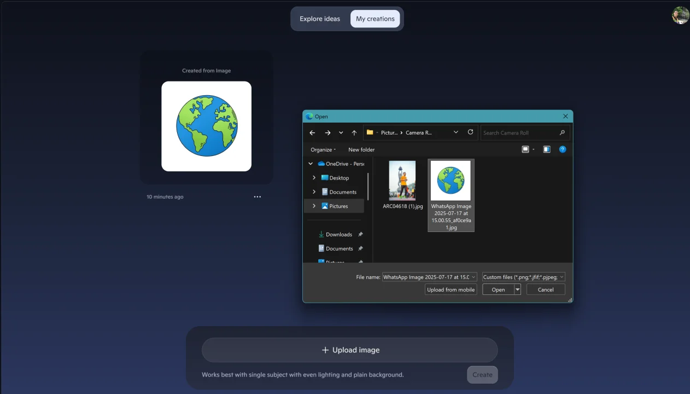Select the 'Pictur...' breadcrumb in address bar
Screen dimensions: 690x394
pyautogui.click(x=389, y=132)
